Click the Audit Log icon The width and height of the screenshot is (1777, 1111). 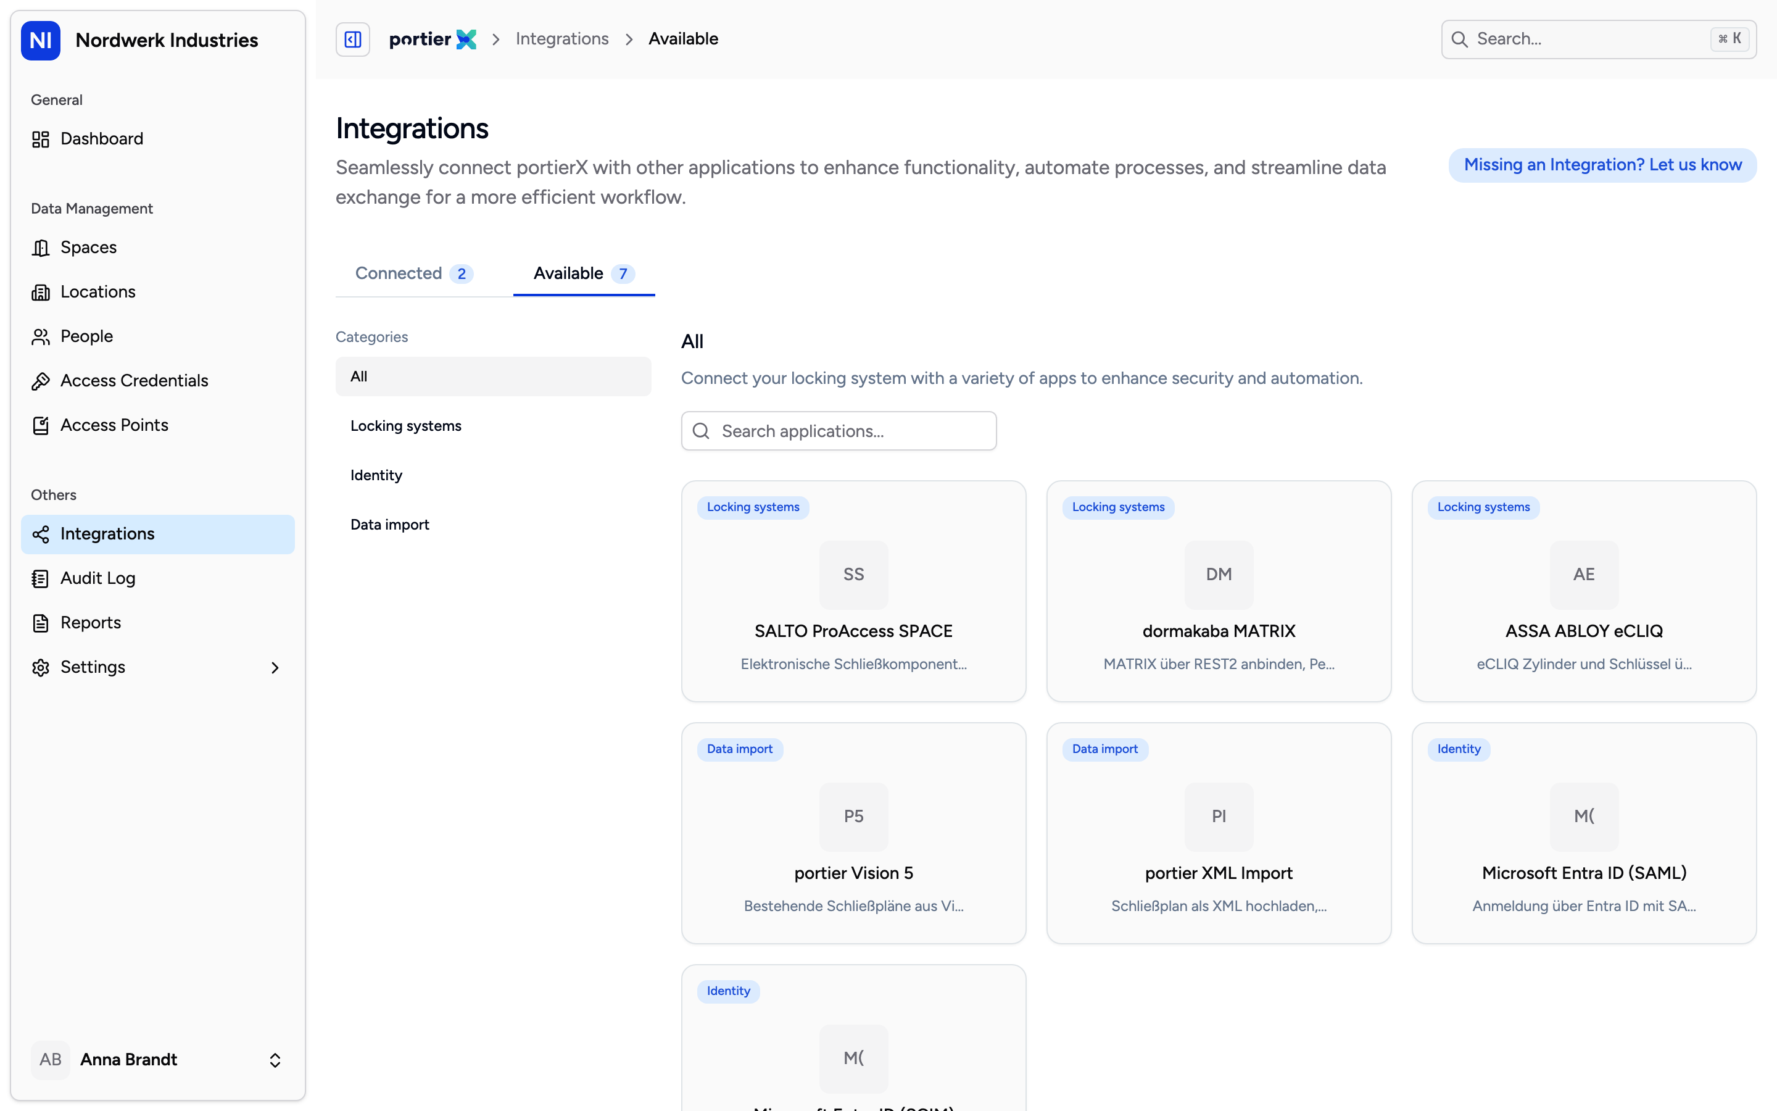(x=40, y=578)
